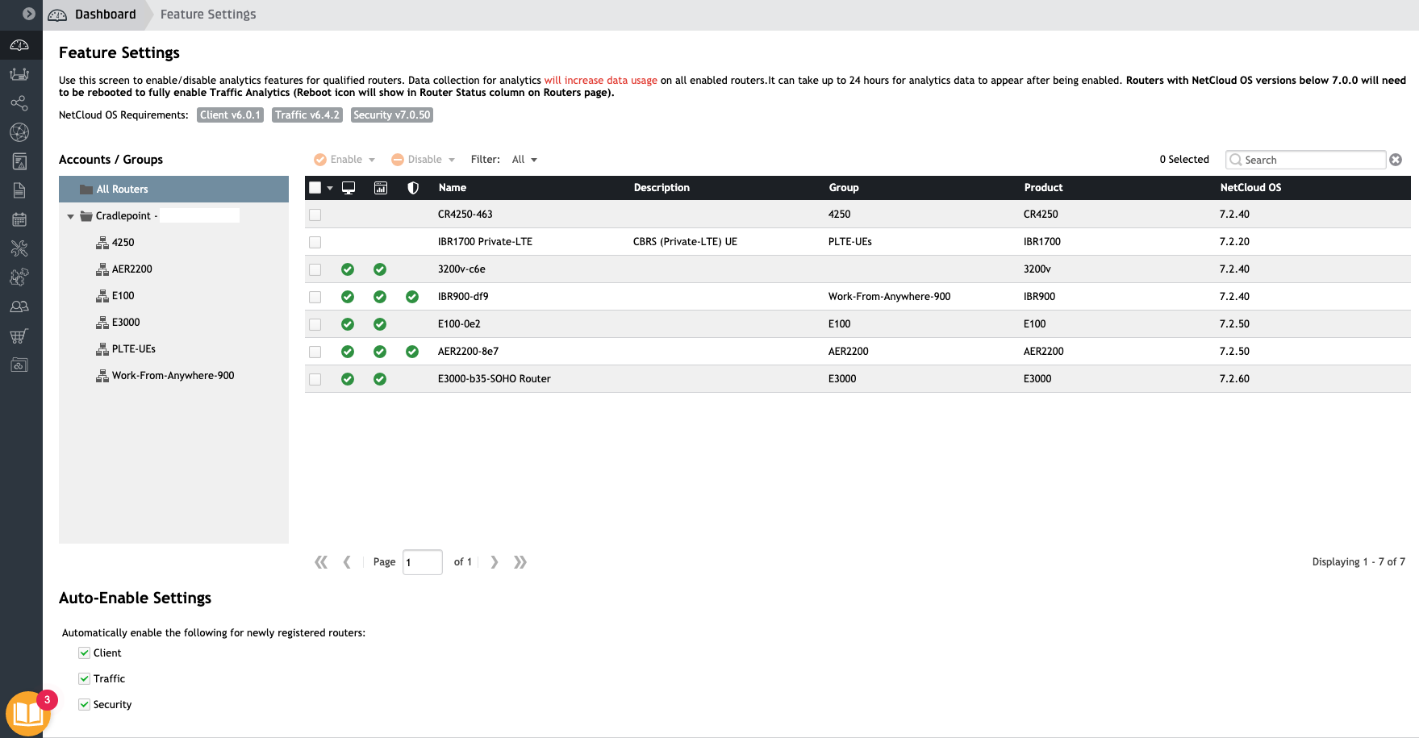Select the All Routers group
The width and height of the screenshot is (1419, 738).
(173, 189)
